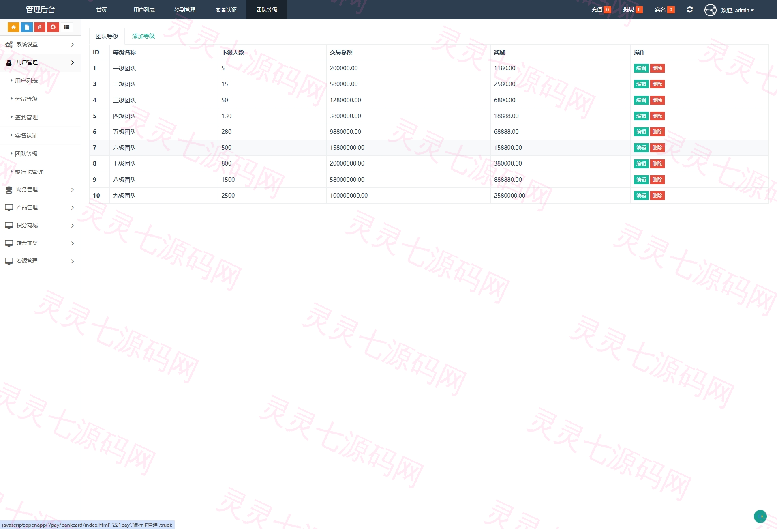Image resolution: width=777 pixels, height=529 pixels.
Task: Click the blue document icon button
Action: [27, 27]
